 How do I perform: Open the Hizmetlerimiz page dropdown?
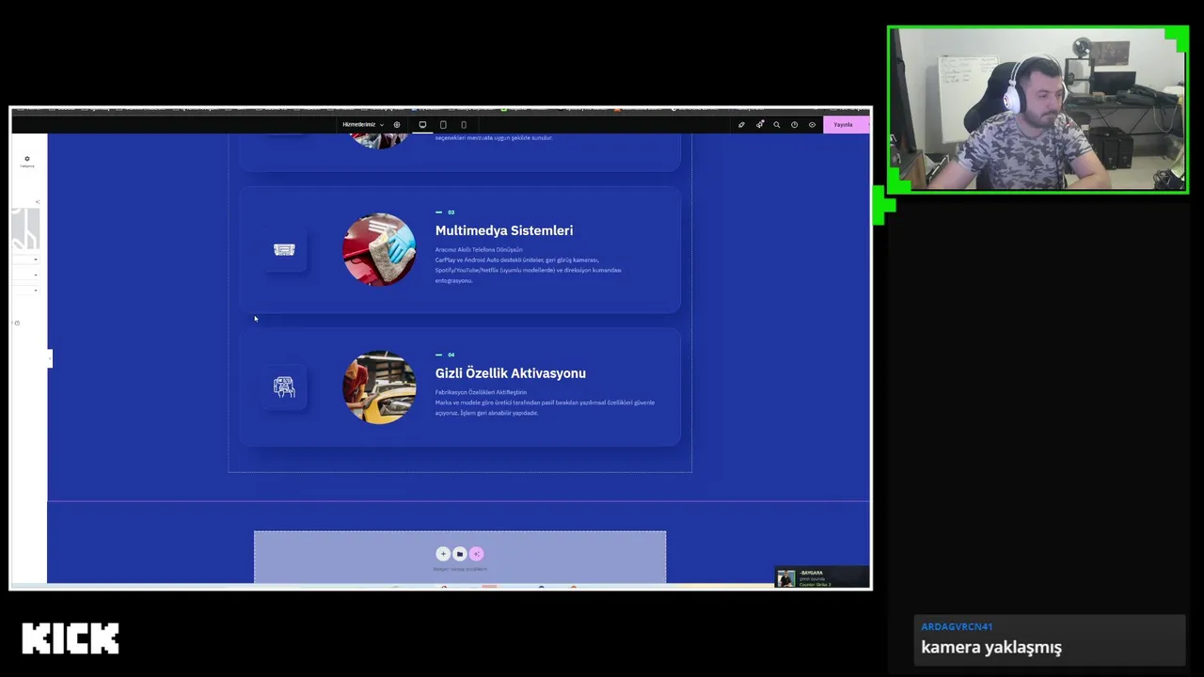tap(362, 124)
